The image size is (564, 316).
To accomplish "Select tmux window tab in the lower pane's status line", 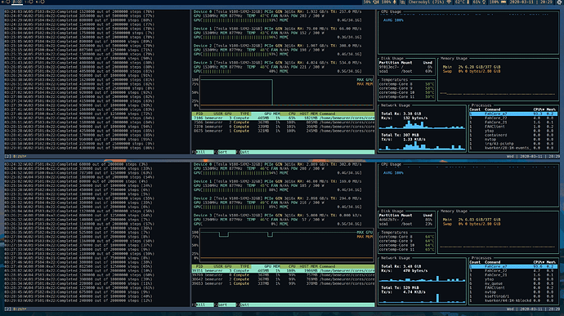I will 20,309.
